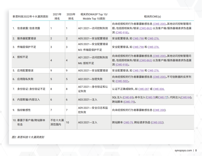Click CWE-798 in the 服务器配置错误 row
Viewport: 202px width, 156px height.
[x=138, y=38]
